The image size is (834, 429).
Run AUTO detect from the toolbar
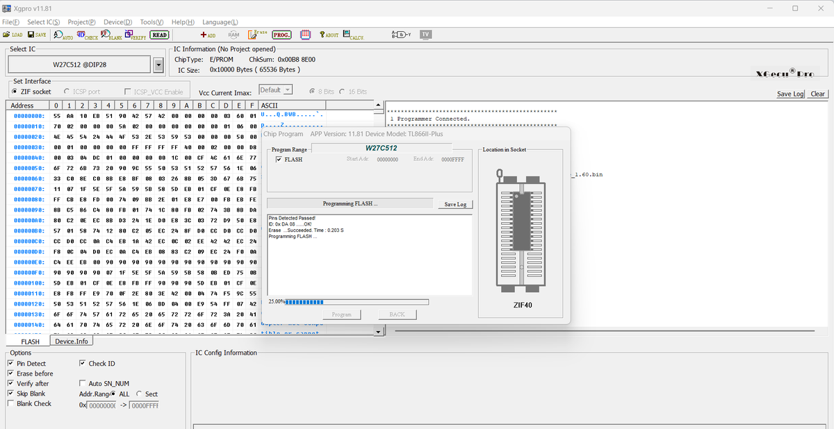[x=63, y=35]
